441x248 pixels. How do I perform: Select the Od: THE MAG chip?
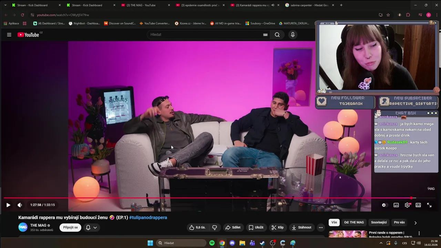click(x=354, y=223)
